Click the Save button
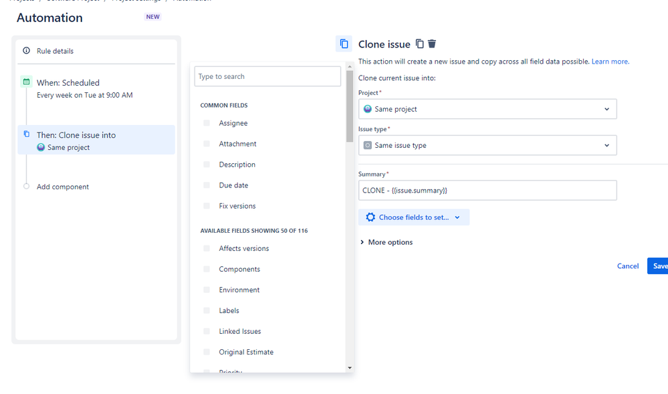668x394 pixels. (659, 266)
